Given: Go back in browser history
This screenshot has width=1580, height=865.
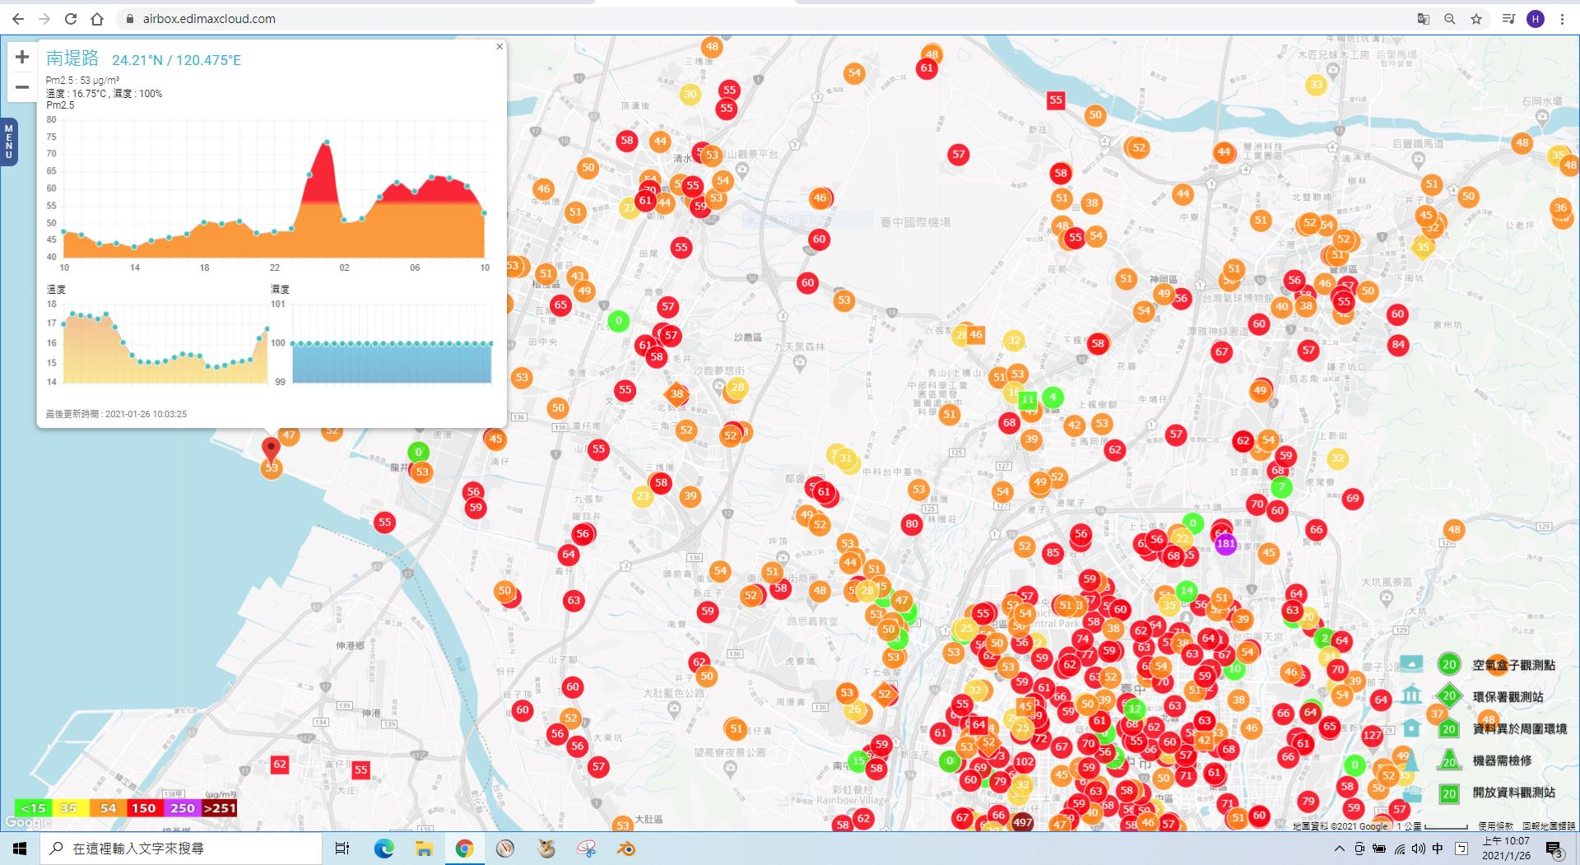Looking at the screenshot, I should (x=18, y=19).
